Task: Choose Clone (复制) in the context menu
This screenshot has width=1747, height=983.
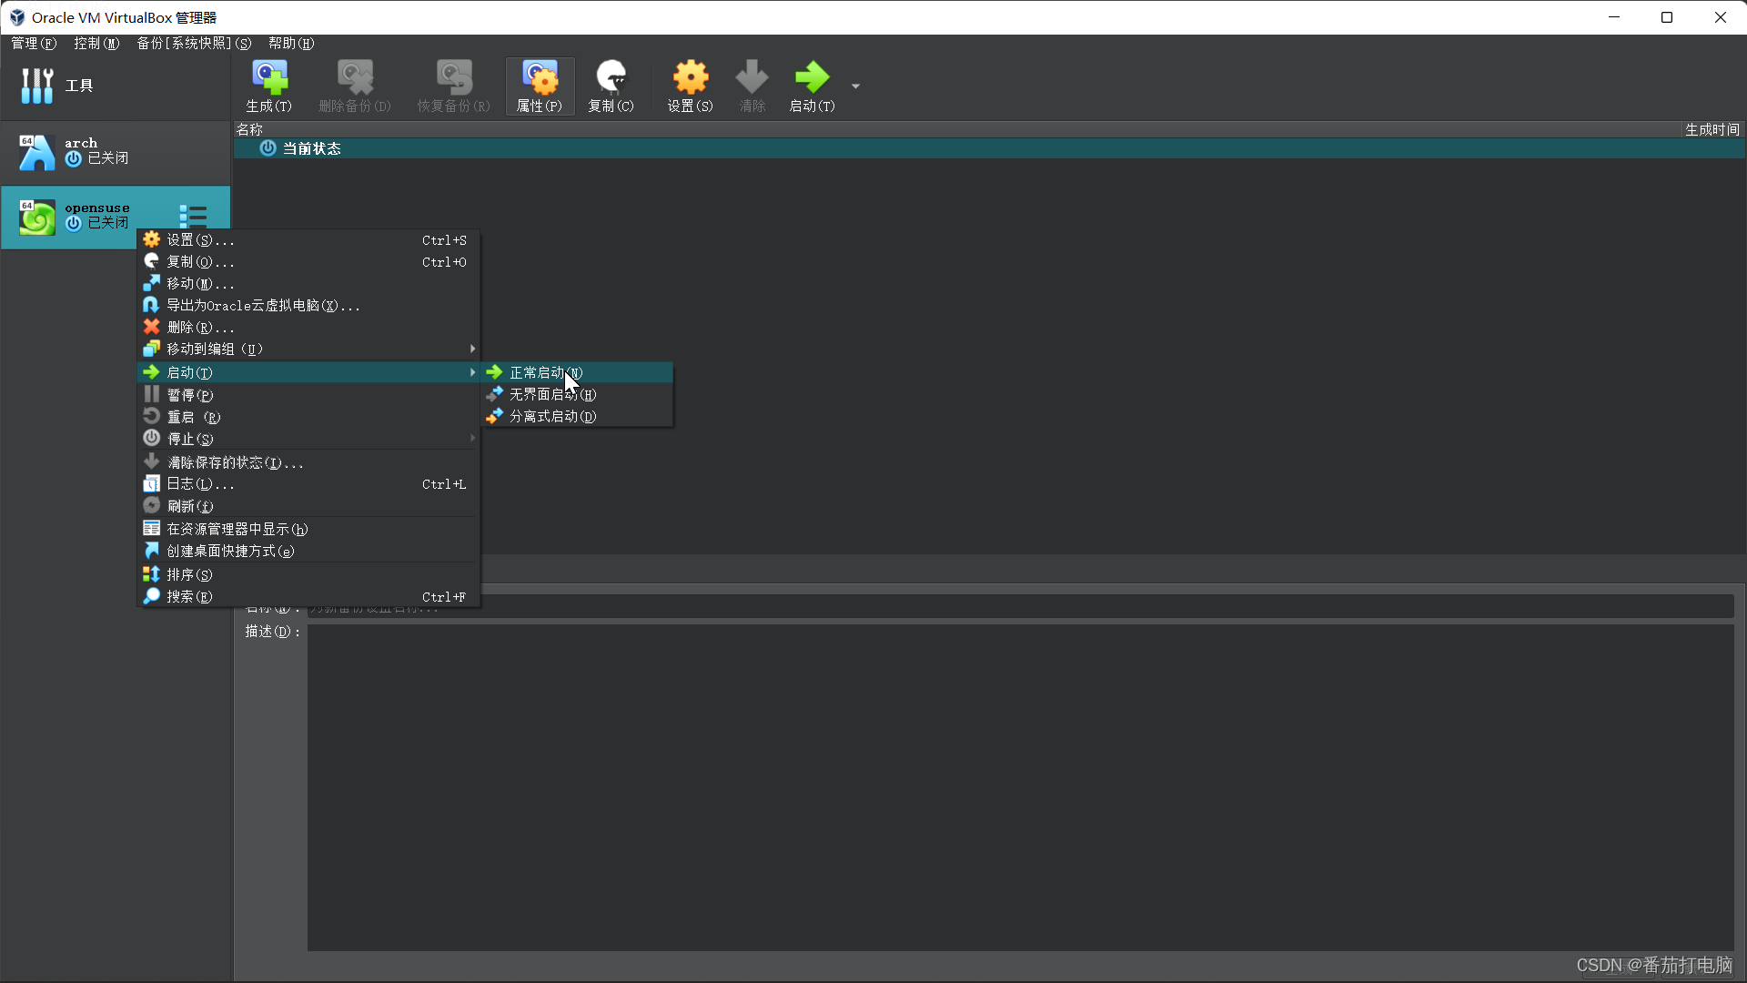Action: click(x=308, y=262)
